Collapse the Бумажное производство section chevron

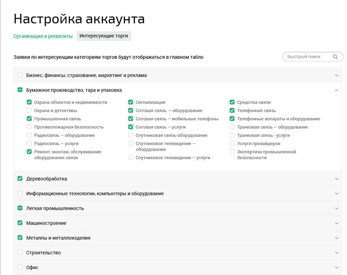pyautogui.click(x=336, y=90)
